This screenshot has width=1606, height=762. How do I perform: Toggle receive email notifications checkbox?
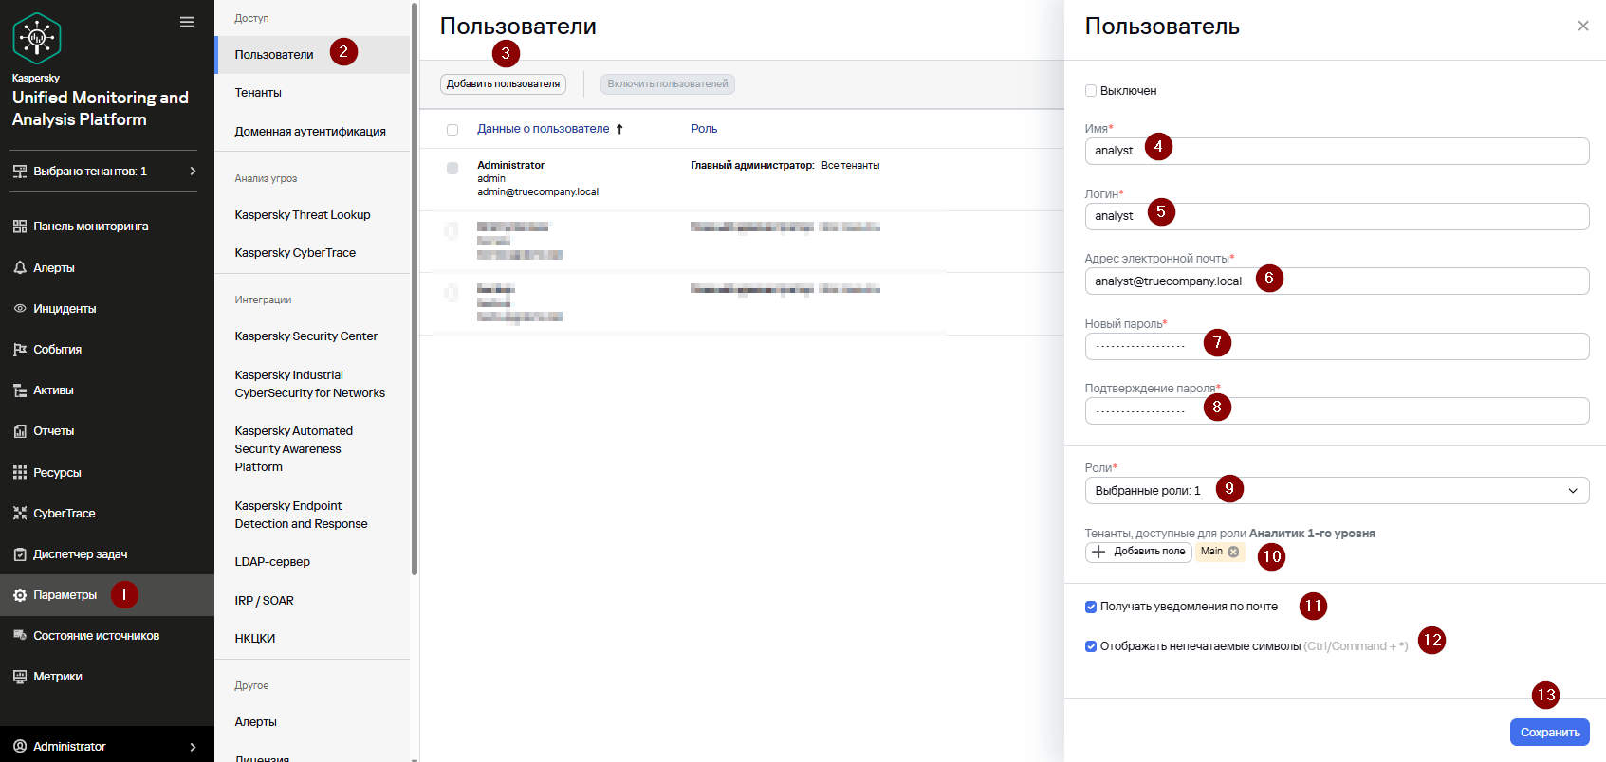[x=1091, y=607]
